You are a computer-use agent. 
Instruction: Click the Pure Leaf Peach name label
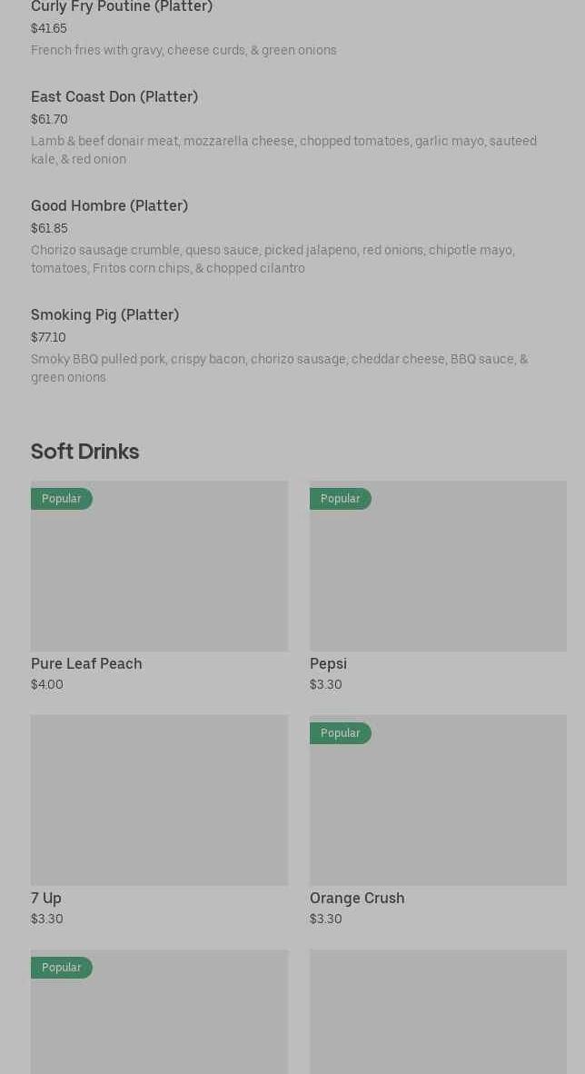86,664
